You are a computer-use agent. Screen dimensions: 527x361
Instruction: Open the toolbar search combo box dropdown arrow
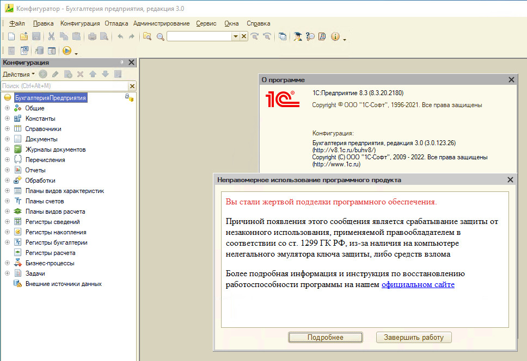pos(235,36)
